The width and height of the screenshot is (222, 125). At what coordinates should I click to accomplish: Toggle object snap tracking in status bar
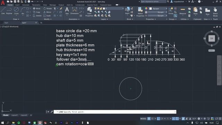point(173,119)
